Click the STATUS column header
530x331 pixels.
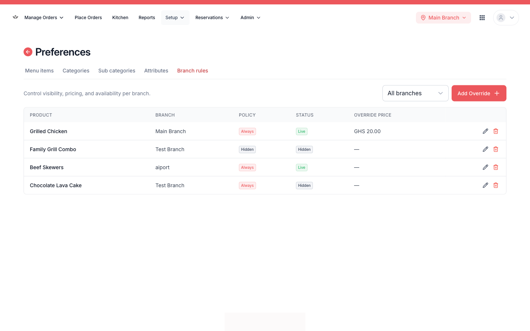click(x=305, y=115)
